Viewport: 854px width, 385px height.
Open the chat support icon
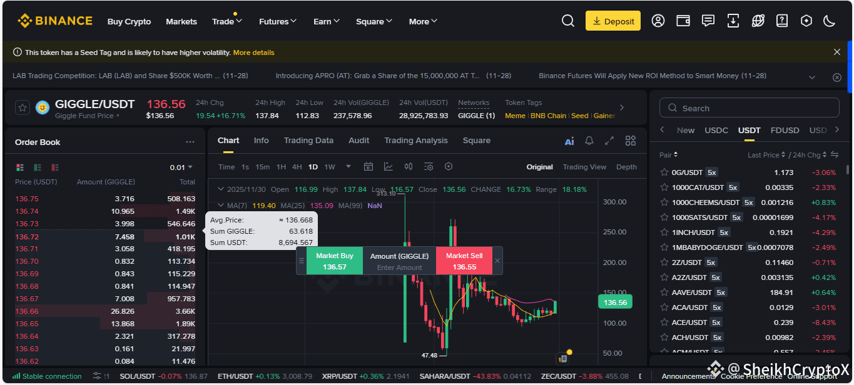pos(708,21)
